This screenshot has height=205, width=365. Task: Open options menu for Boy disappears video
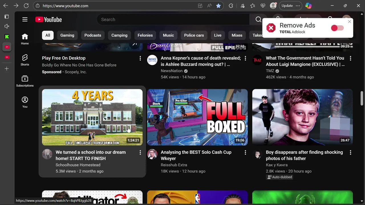pos(350,153)
